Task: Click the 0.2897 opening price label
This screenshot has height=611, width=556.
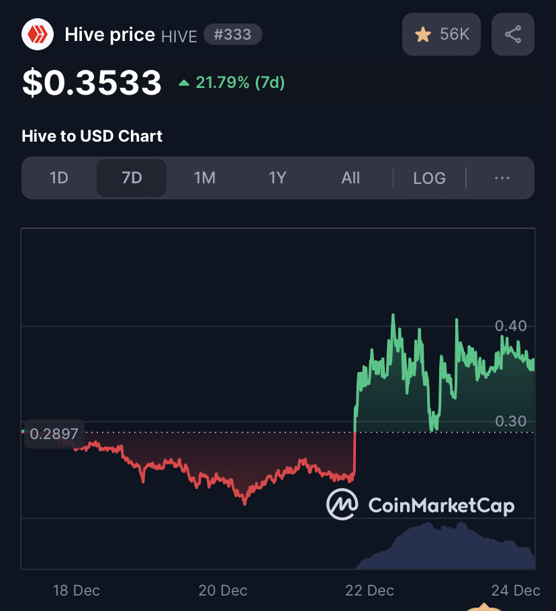Action: pyautogui.click(x=54, y=434)
